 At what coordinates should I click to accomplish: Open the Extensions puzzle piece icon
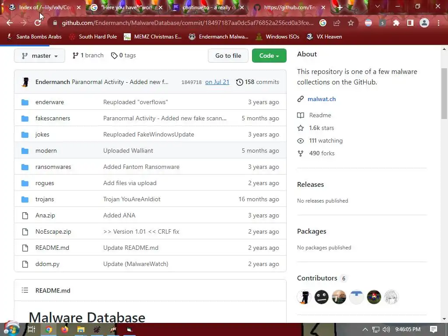click(396, 23)
